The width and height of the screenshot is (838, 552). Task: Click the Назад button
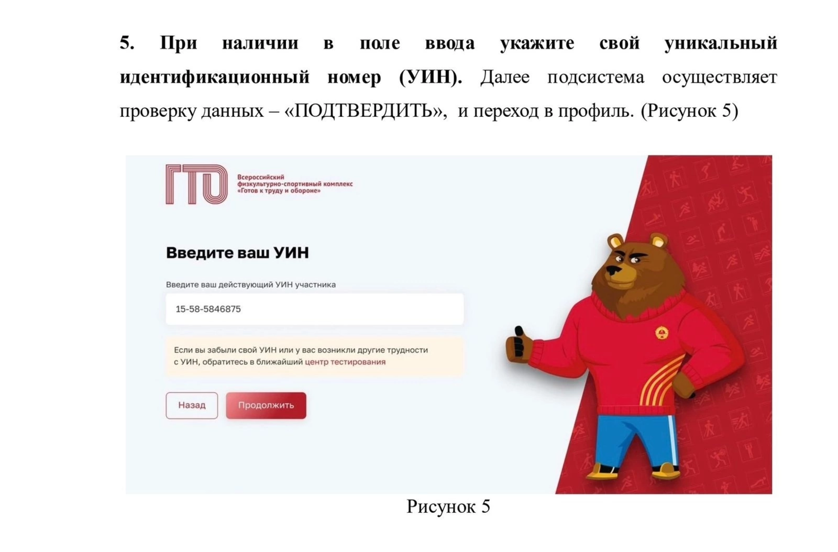point(192,405)
